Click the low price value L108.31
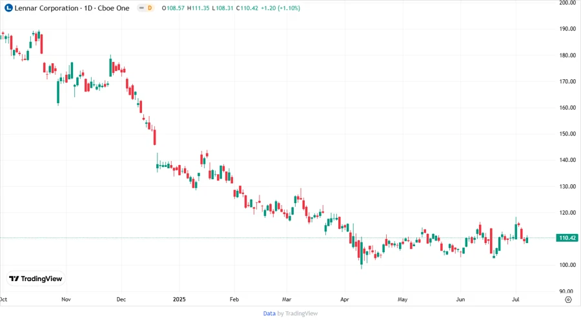This screenshot has width=581, height=321. [223, 8]
